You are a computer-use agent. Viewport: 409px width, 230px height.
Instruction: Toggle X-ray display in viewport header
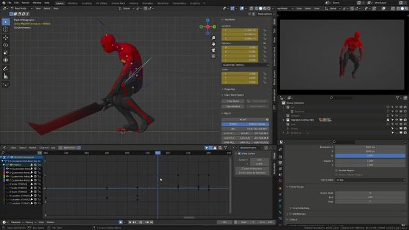251,8
